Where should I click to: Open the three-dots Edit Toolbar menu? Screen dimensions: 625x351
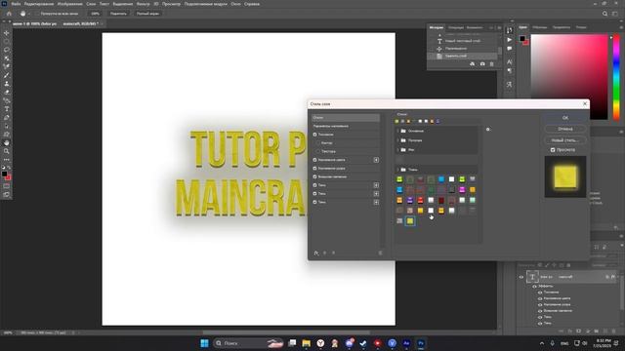click(7, 160)
